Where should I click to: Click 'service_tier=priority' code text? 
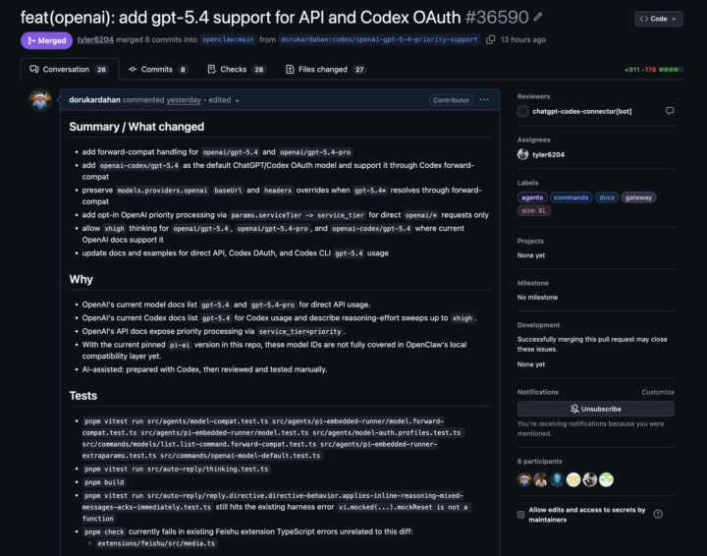(x=299, y=331)
